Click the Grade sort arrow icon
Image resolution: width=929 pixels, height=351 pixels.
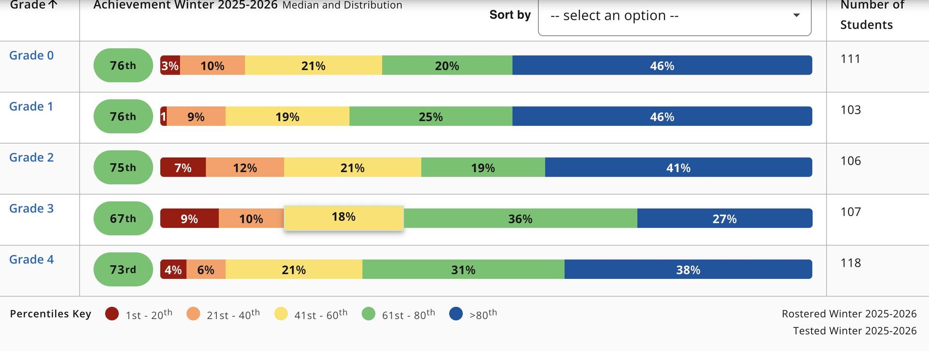53,5
